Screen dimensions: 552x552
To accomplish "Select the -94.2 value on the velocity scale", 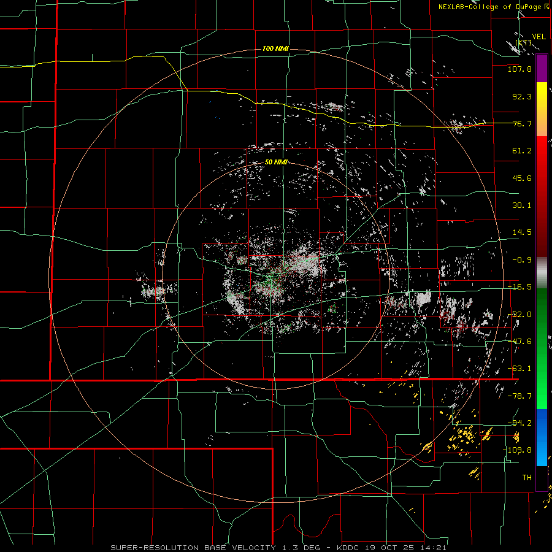I will [519, 423].
